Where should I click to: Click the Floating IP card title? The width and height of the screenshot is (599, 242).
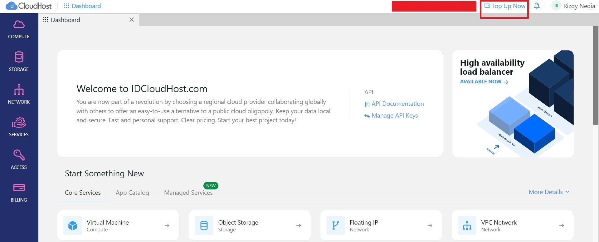pos(364,222)
